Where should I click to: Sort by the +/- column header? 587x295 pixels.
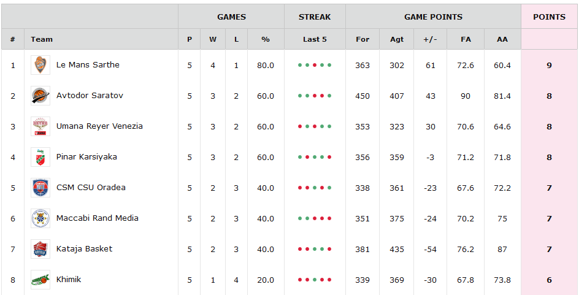point(430,39)
